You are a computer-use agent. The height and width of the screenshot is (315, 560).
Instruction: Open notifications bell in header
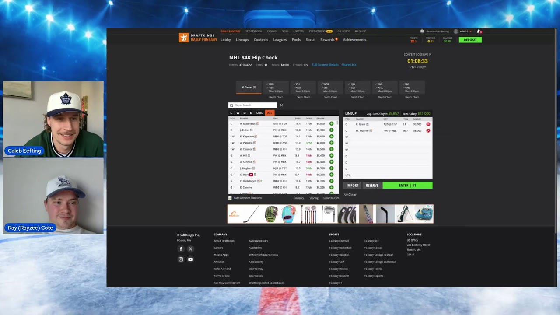coord(479,31)
